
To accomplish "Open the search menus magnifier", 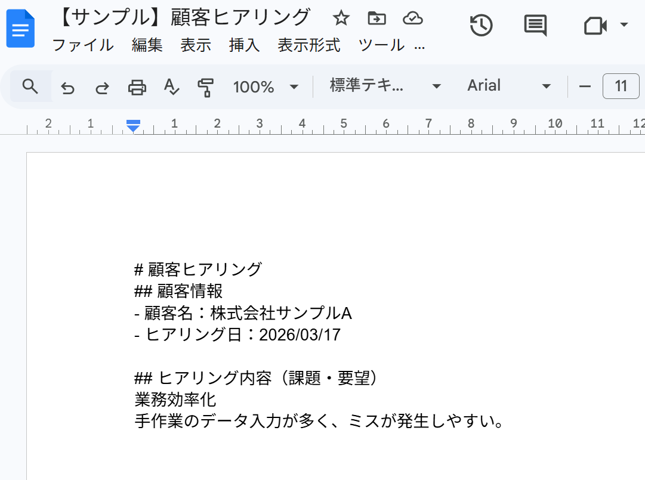I will pyautogui.click(x=30, y=86).
